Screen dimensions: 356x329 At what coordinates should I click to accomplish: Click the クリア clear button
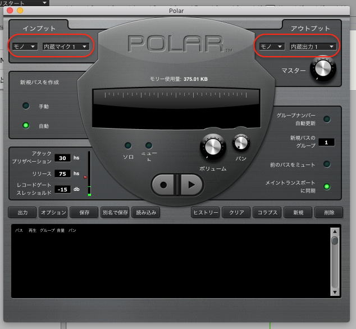[x=236, y=213]
